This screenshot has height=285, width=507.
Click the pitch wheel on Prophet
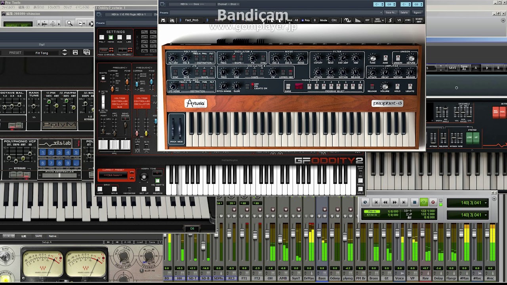(x=173, y=127)
